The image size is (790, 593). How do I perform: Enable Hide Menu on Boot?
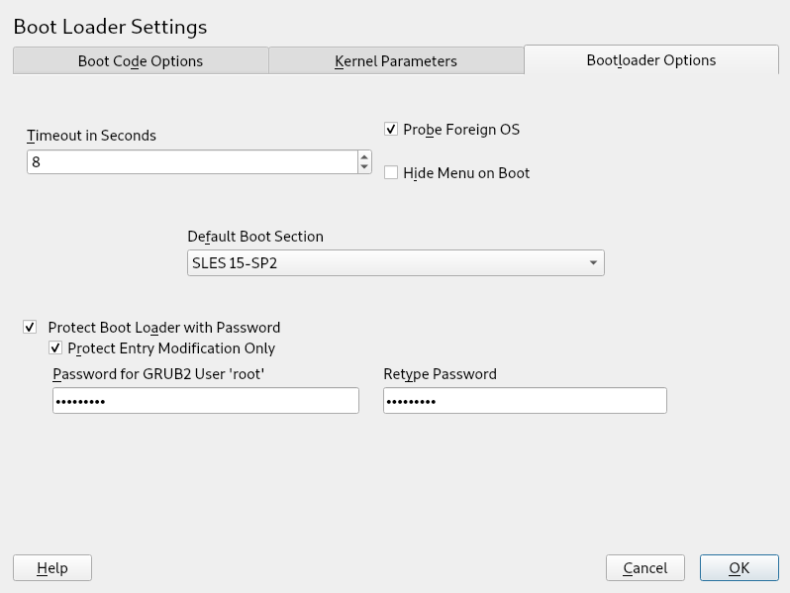(391, 173)
